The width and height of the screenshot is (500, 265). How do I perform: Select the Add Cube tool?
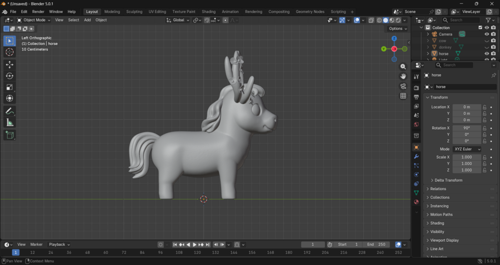pos(9,135)
